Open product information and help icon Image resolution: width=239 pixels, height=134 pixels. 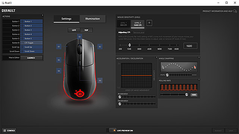coord(235,11)
